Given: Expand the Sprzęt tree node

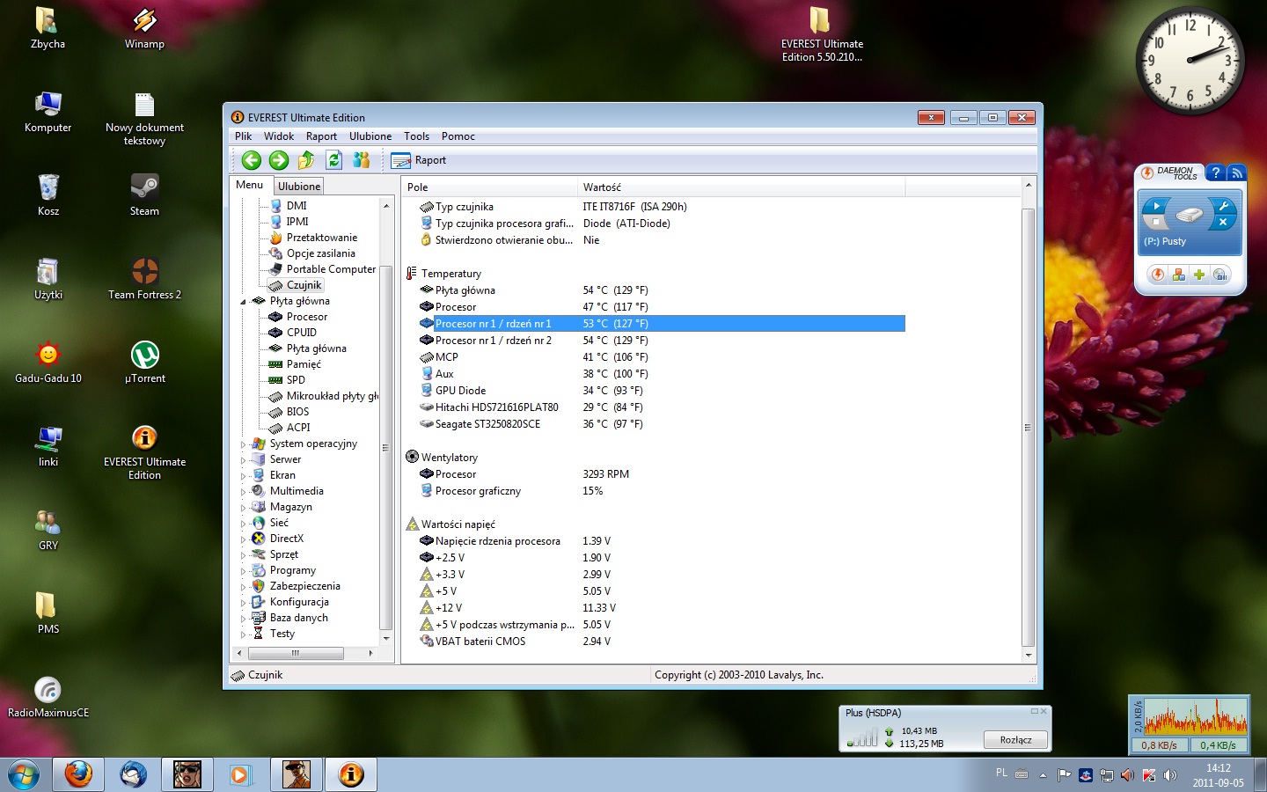Looking at the screenshot, I should [x=244, y=555].
